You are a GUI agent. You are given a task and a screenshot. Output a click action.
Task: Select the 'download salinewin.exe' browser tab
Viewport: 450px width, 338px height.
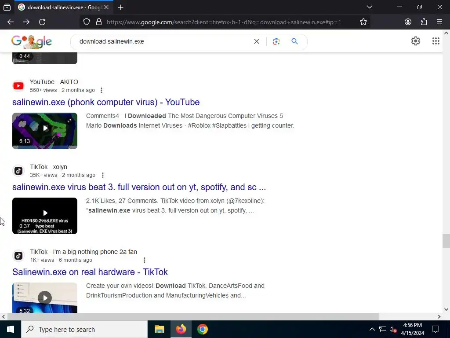click(64, 7)
